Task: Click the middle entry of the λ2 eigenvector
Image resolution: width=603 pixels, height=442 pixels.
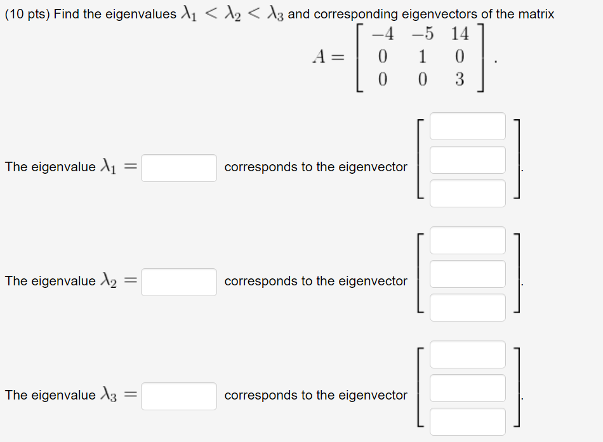Action: click(467, 274)
